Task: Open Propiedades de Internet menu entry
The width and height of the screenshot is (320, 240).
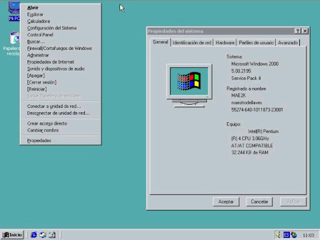Action: click(x=61, y=62)
